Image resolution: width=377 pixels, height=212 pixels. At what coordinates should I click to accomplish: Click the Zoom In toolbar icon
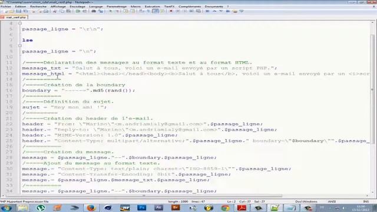[111, 11]
